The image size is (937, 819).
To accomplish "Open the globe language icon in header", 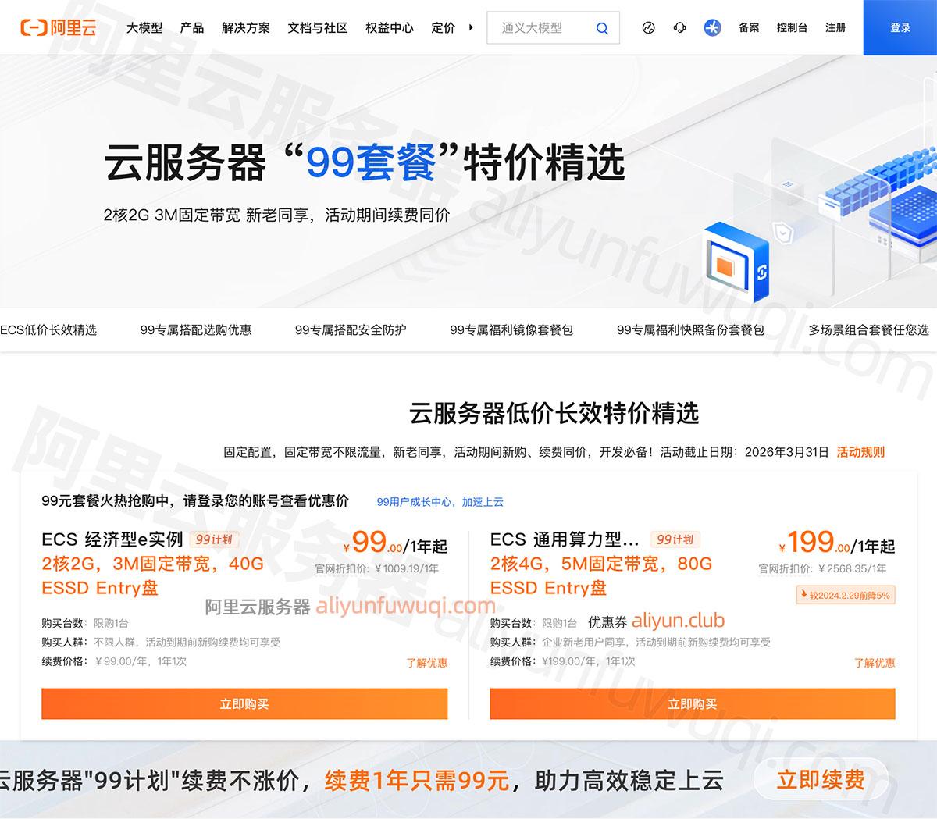I will coord(648,27).
